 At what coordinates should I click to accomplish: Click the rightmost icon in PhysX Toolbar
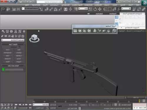tap(114, 31)
